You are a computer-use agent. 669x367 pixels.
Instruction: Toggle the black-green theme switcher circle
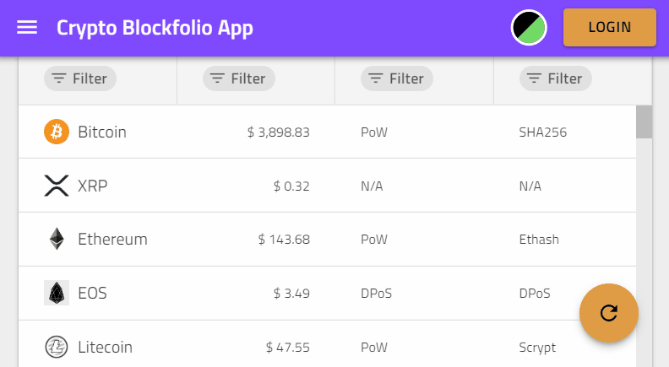tap(529, 28)
